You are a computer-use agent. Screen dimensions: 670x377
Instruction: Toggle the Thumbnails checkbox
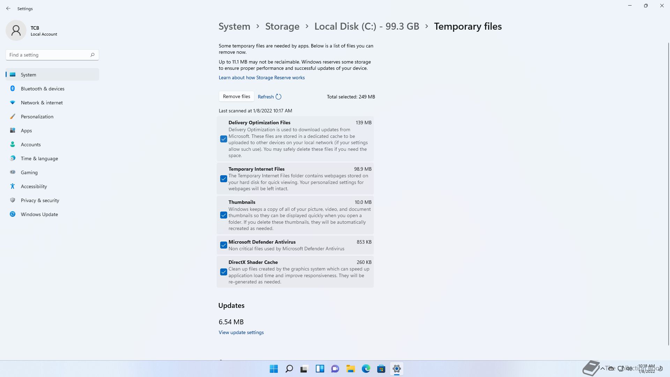pos(224,215)
